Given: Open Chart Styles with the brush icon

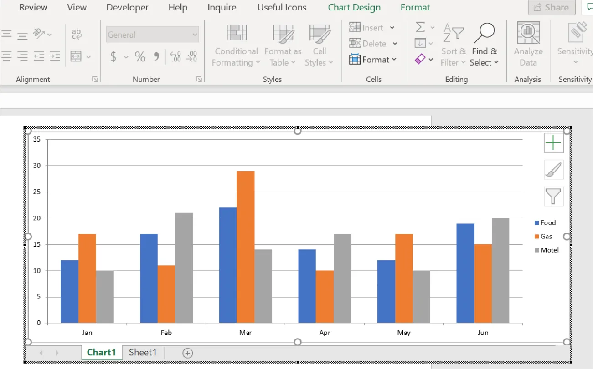Looking at the screenshot, I should [x=553, y=169].
